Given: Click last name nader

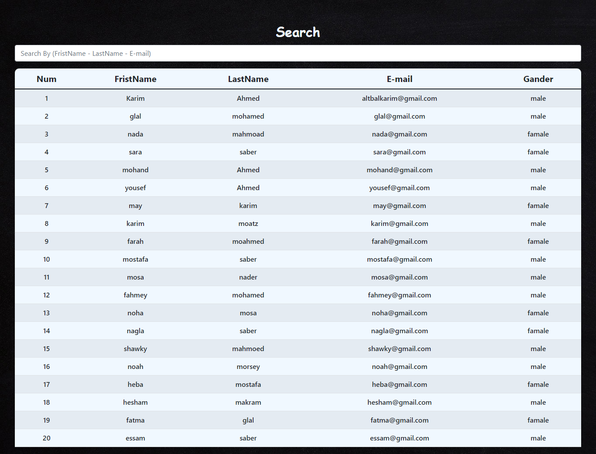Looking at the screenshot, I should tap(248, 277).
